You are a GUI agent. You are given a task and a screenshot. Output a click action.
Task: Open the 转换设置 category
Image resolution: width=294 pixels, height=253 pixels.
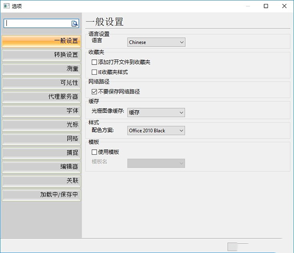point(41,55)
